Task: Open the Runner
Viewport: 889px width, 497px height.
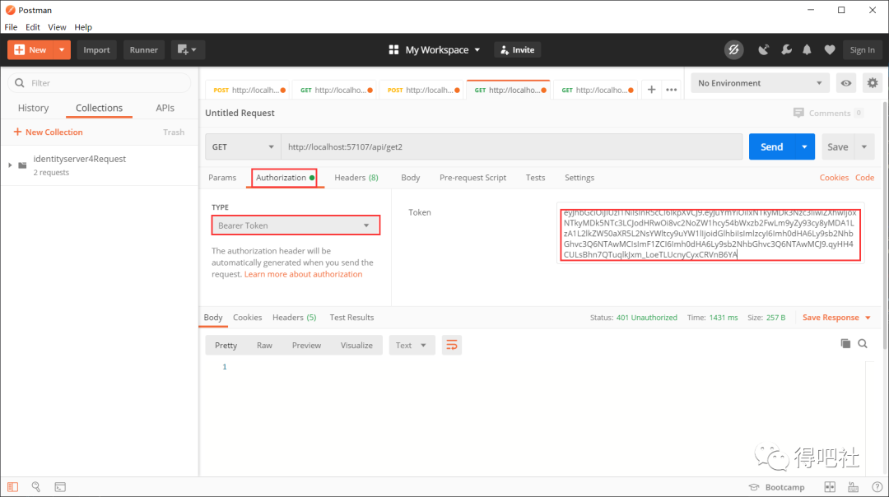Action: pos(143,50)
